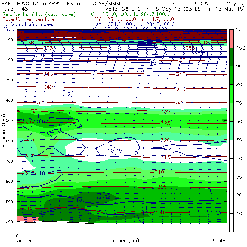
Task: Click the darkest green 90-100% swatch in the color bar
Action: tap(231, 57)
